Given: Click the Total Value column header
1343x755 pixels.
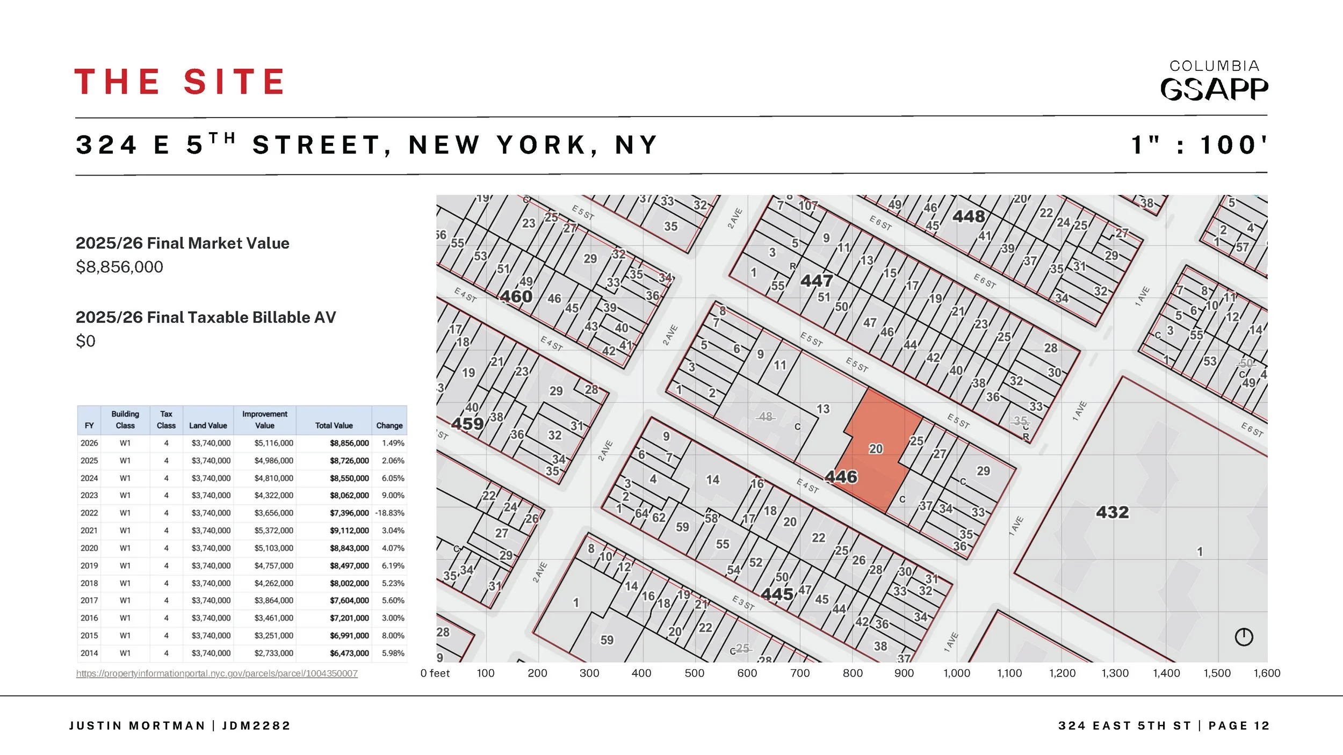Looking at the screenshot, I should [x=334, y=425].
